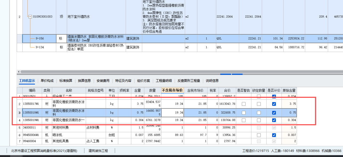The width and height of the screenshot is (343, 157).
Task: Click the 合价 column header
Action: tap(227, 90)
